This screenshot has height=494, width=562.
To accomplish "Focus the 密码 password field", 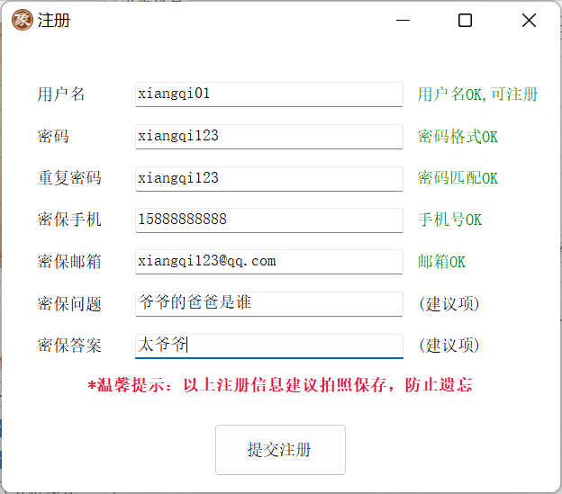I will 268,136.
